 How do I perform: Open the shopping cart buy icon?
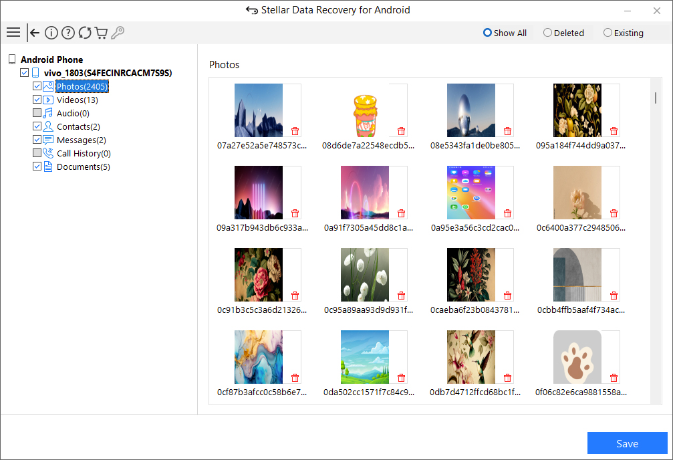(x=102, y=33)
